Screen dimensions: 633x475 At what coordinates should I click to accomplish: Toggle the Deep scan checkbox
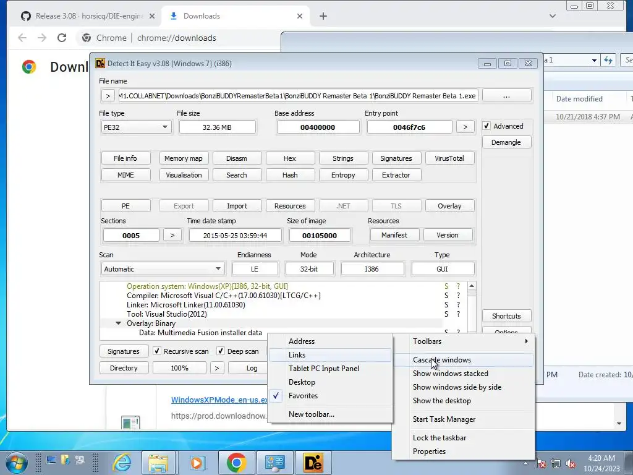click(221, 351)
